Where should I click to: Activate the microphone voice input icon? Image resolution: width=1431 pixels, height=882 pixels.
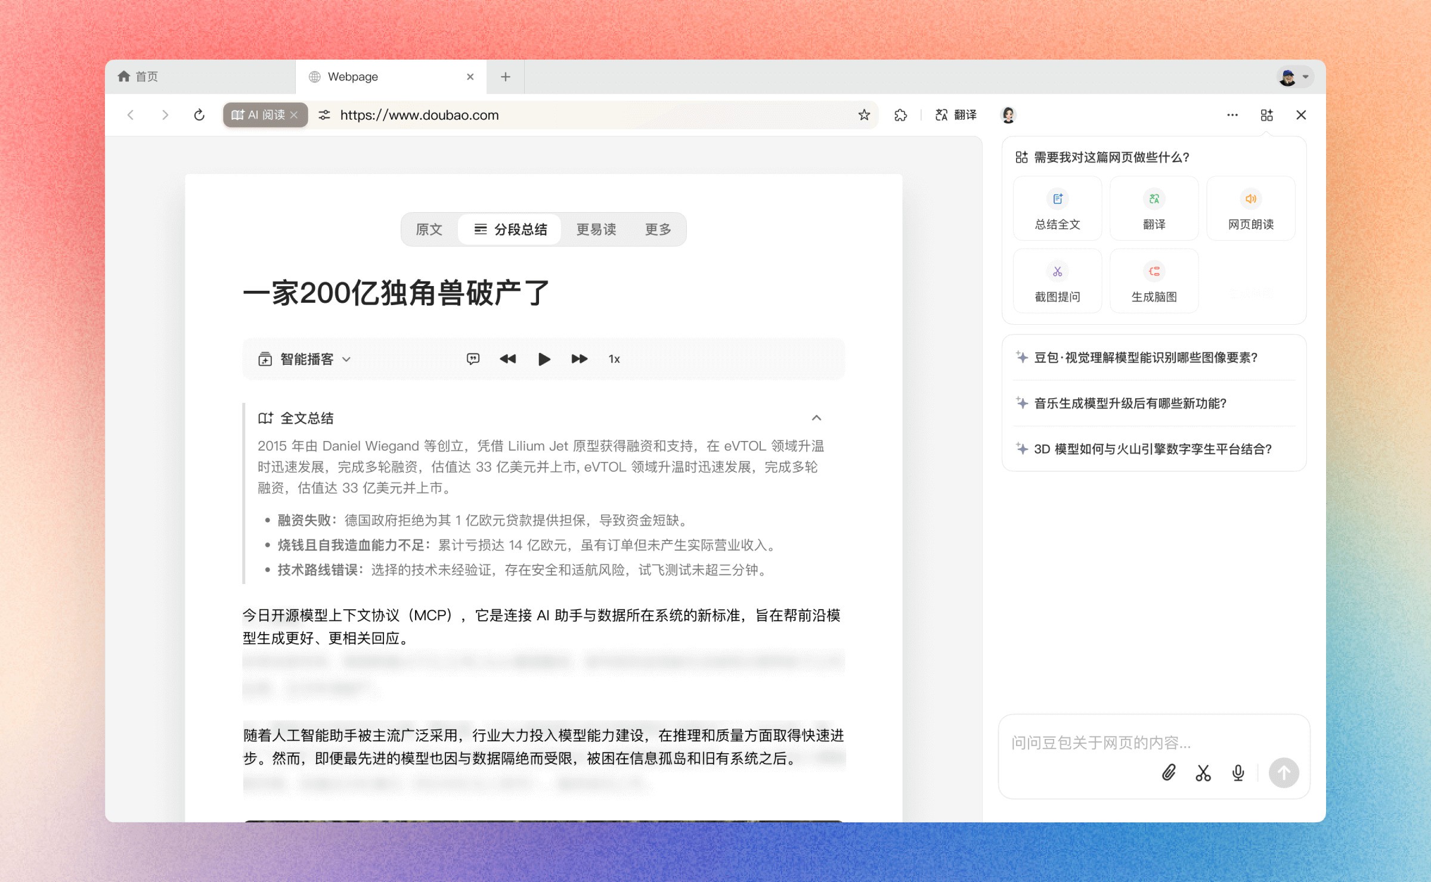click(x=1238, y=773)
